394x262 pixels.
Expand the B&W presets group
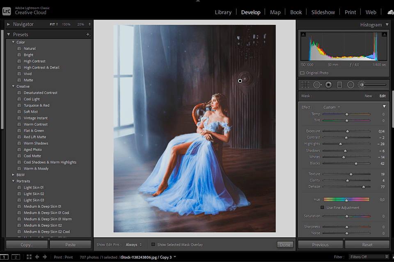point(13,175)
